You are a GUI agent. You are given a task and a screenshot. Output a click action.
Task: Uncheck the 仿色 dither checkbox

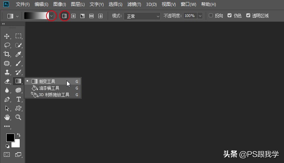pos(230,15)
